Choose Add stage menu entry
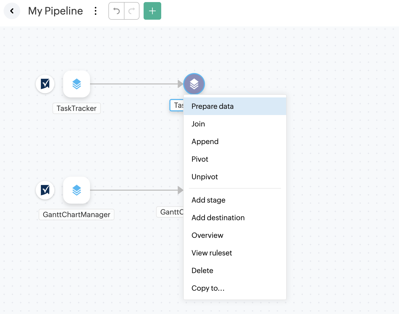Image resolution: width=399 pixels, height=314 pixels. pyautogui.click(x=208, y=200)
